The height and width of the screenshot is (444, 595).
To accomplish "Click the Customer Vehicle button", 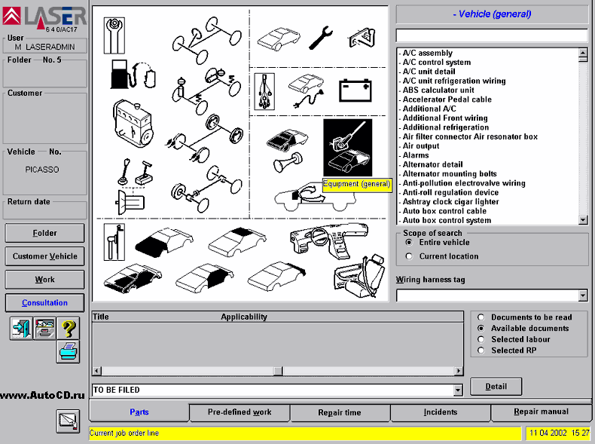I will point(44,256).
